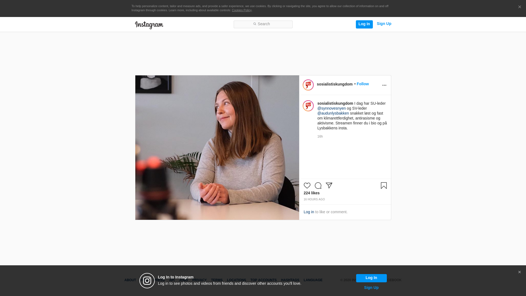This screenshot has height=296, width=526.
Task: Click the comment bubble icon
Action: coord(318,186)
